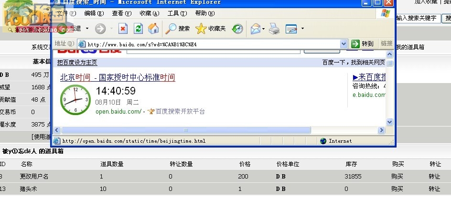Image resolution: width=451 pixels, height=200 pixels.
Task: Open the 收藏夹 star favorites button
Action: tap(211, 29)
